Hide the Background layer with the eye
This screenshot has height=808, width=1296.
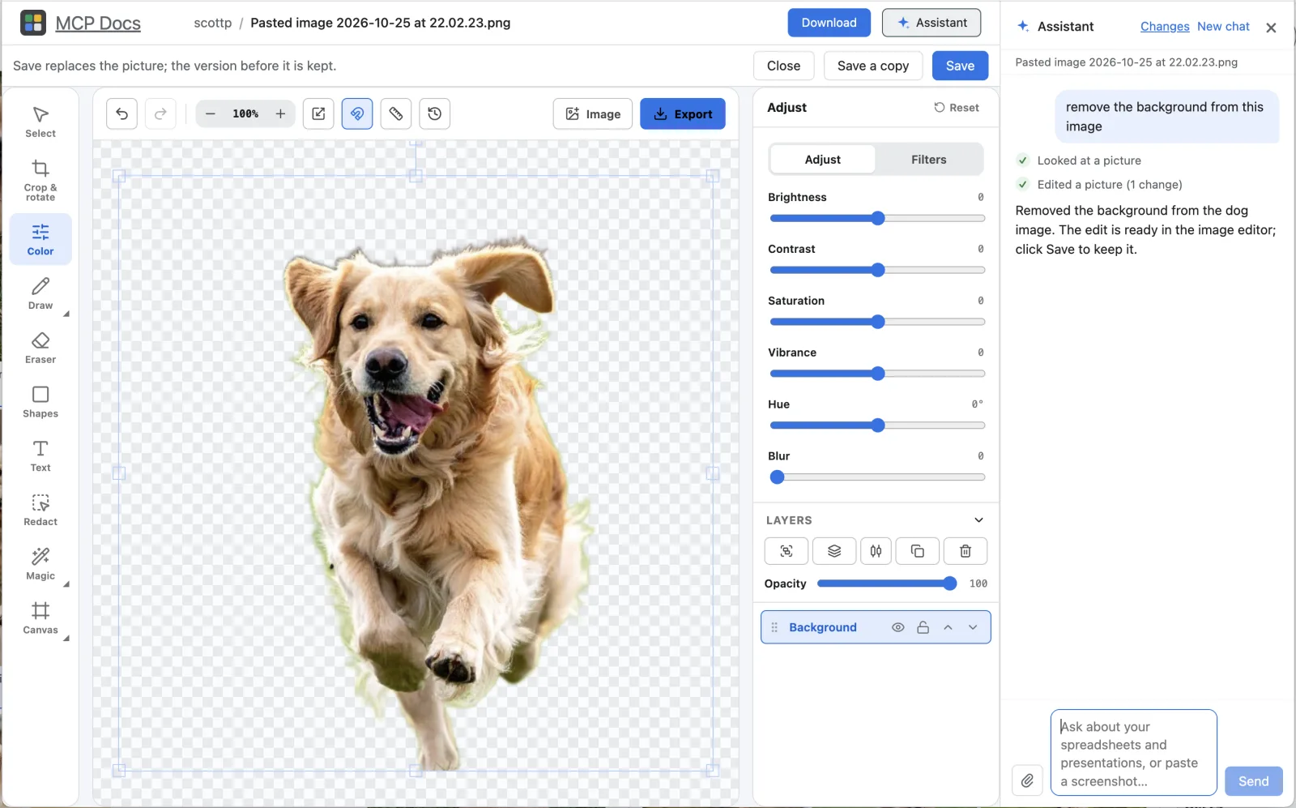tap(897, 627)
